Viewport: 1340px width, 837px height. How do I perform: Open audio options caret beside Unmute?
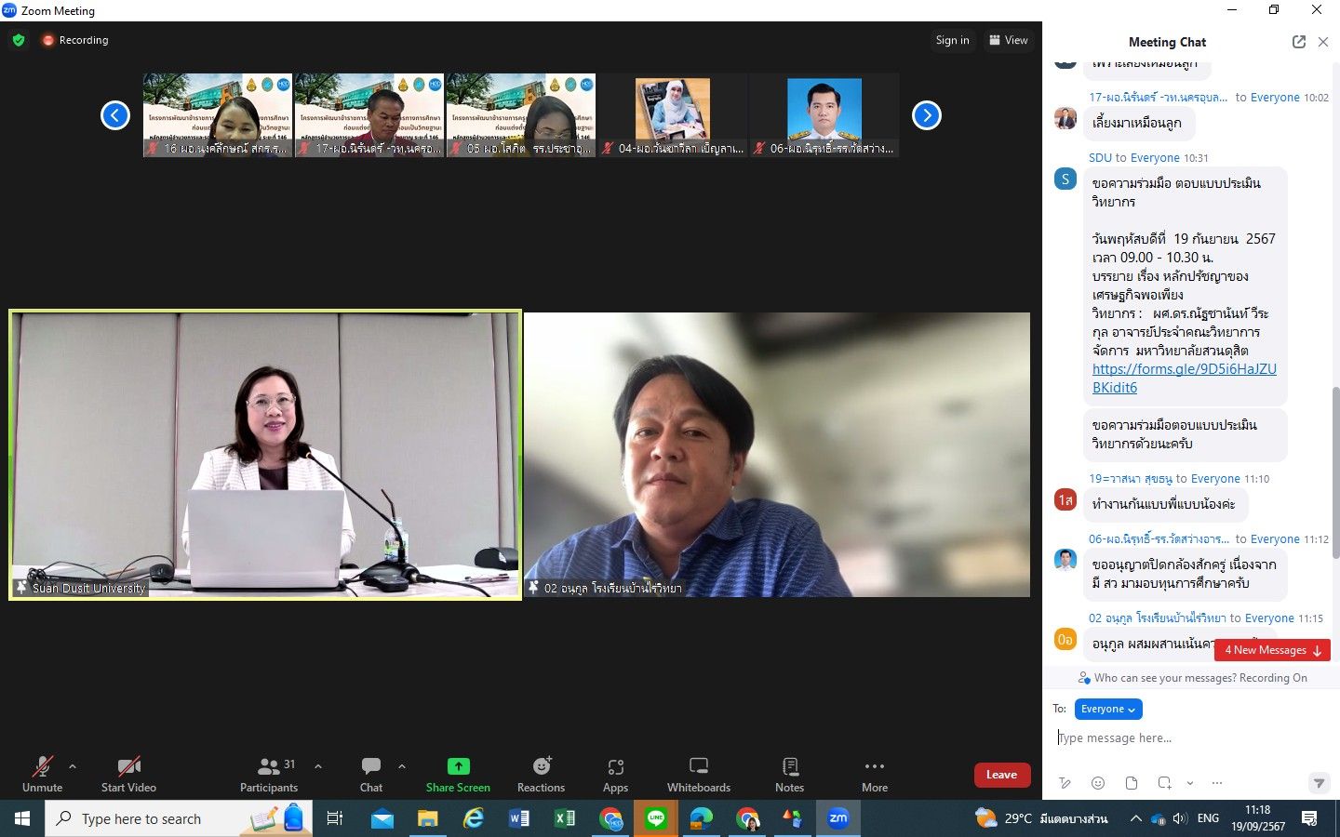coord(73,766)
